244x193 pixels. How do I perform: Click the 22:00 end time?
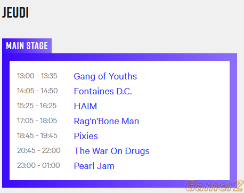tap(51, 150)
